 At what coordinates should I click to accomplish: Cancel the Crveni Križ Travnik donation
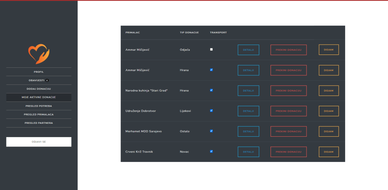pyautogui.click(x=288, y=152)
